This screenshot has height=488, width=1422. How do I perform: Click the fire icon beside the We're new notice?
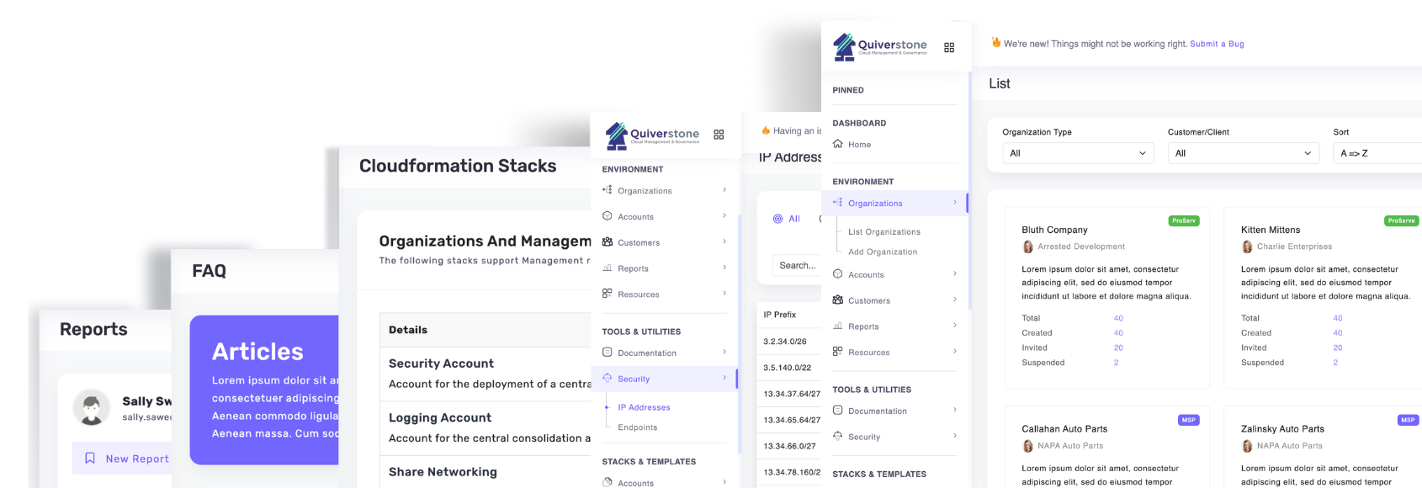[996, 42]
